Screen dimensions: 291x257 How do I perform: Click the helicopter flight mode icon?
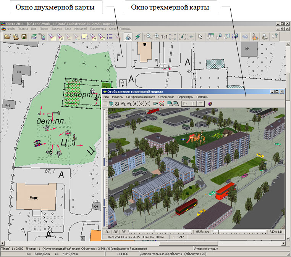155,104
